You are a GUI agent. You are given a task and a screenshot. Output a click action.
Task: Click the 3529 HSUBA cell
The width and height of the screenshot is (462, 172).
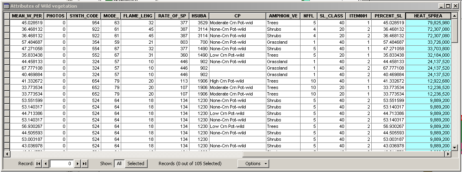199,23
